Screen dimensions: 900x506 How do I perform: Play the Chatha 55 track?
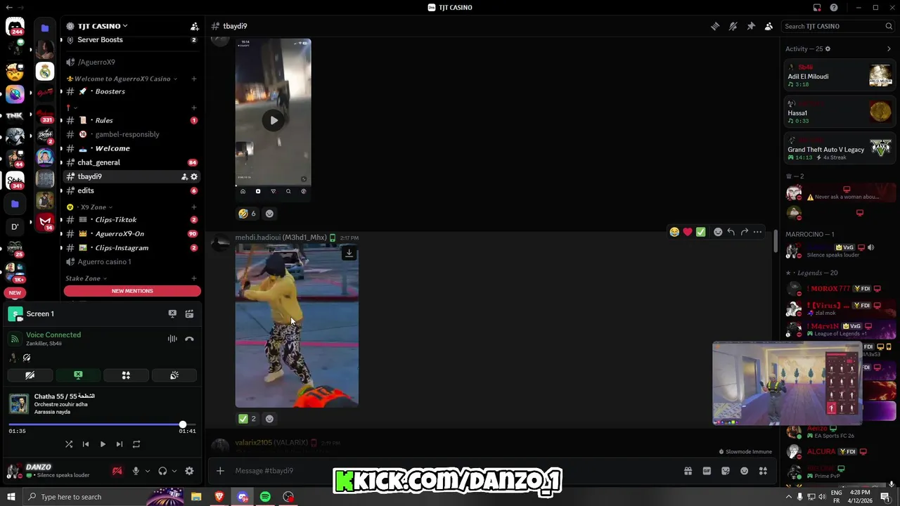103,444
